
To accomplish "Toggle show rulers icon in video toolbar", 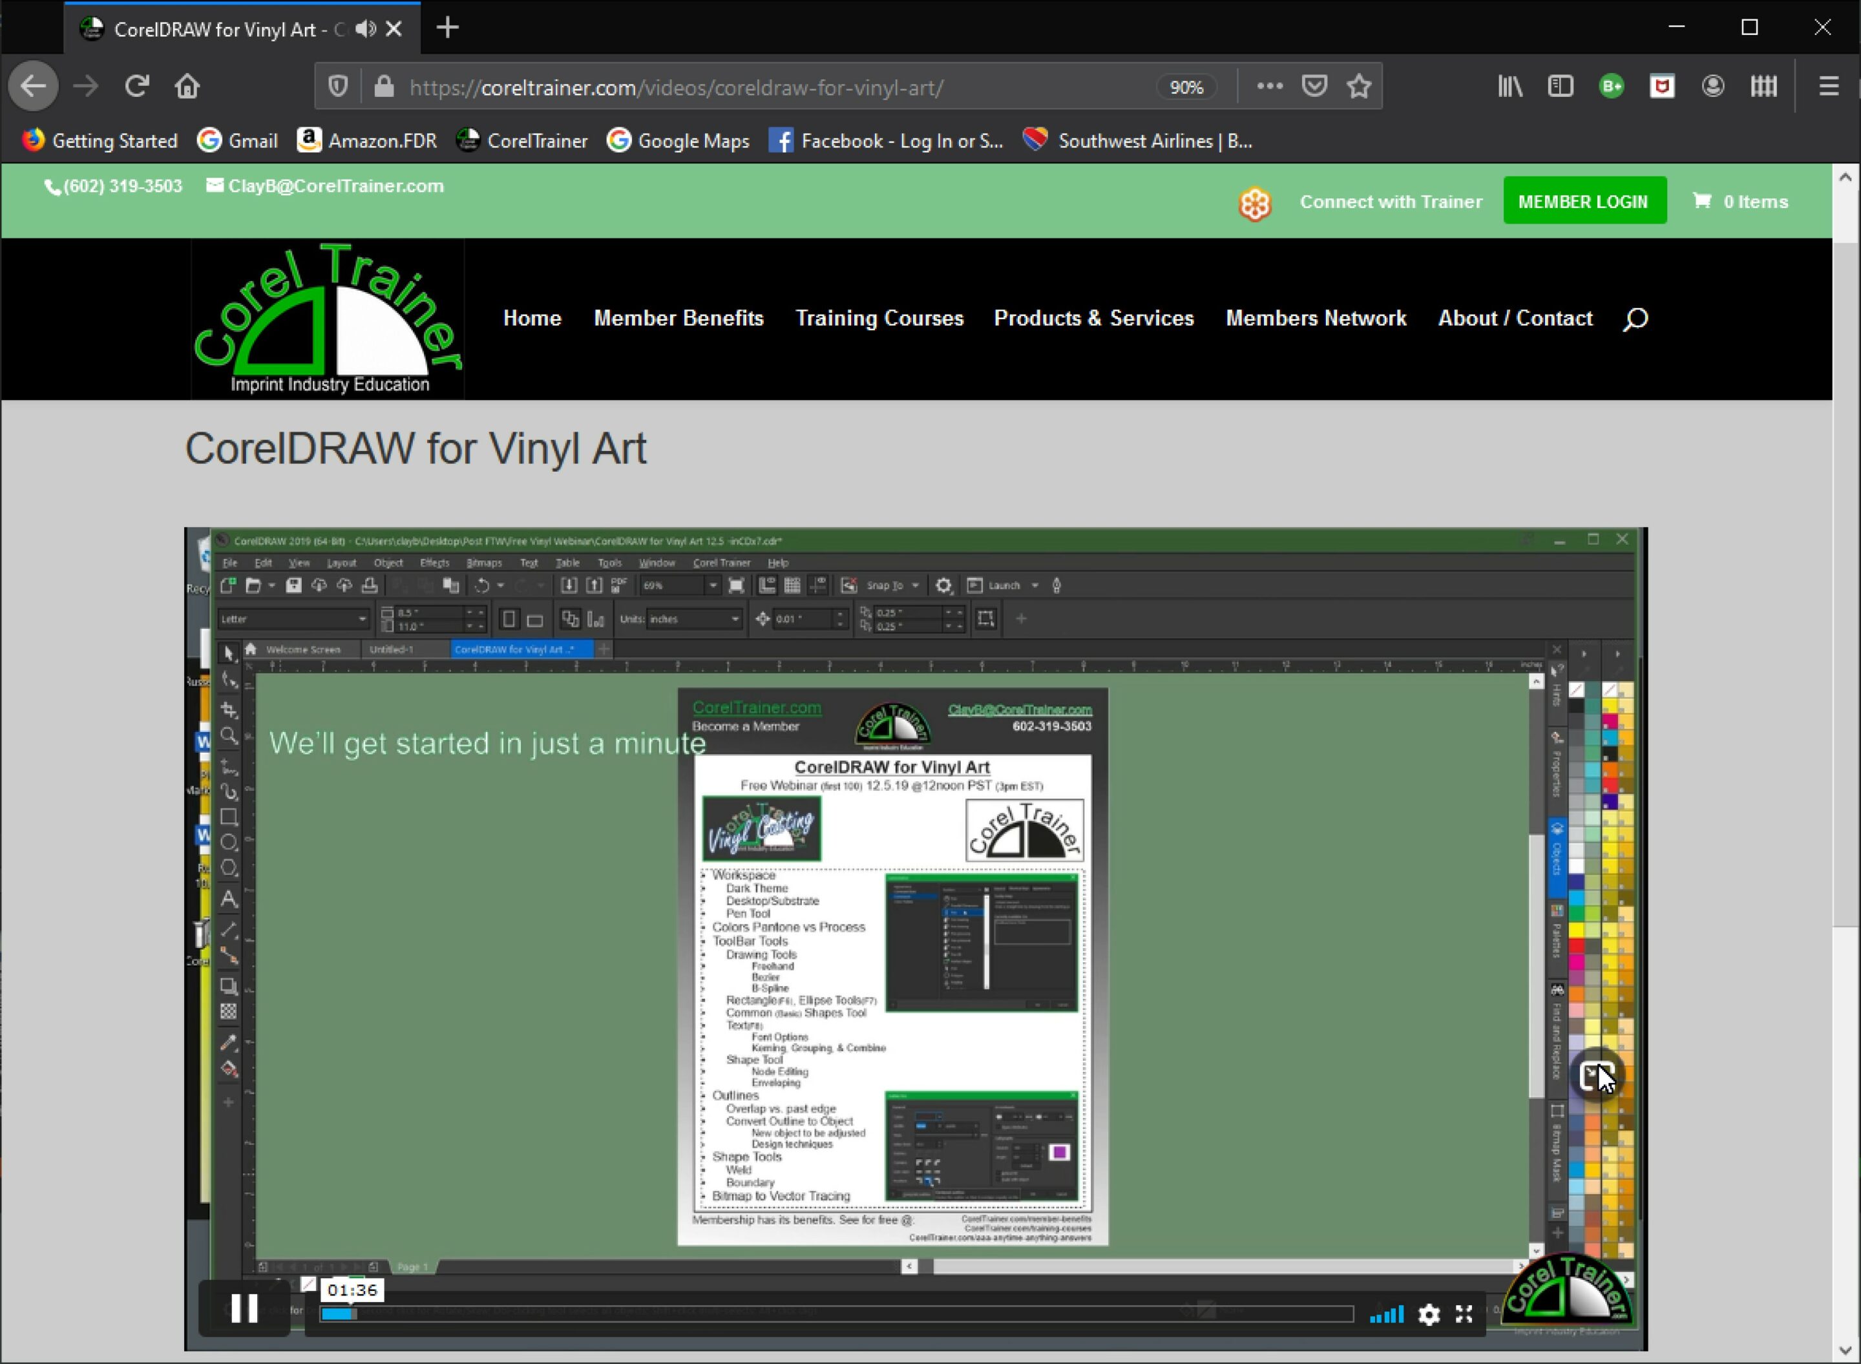I will pos(767,585).
